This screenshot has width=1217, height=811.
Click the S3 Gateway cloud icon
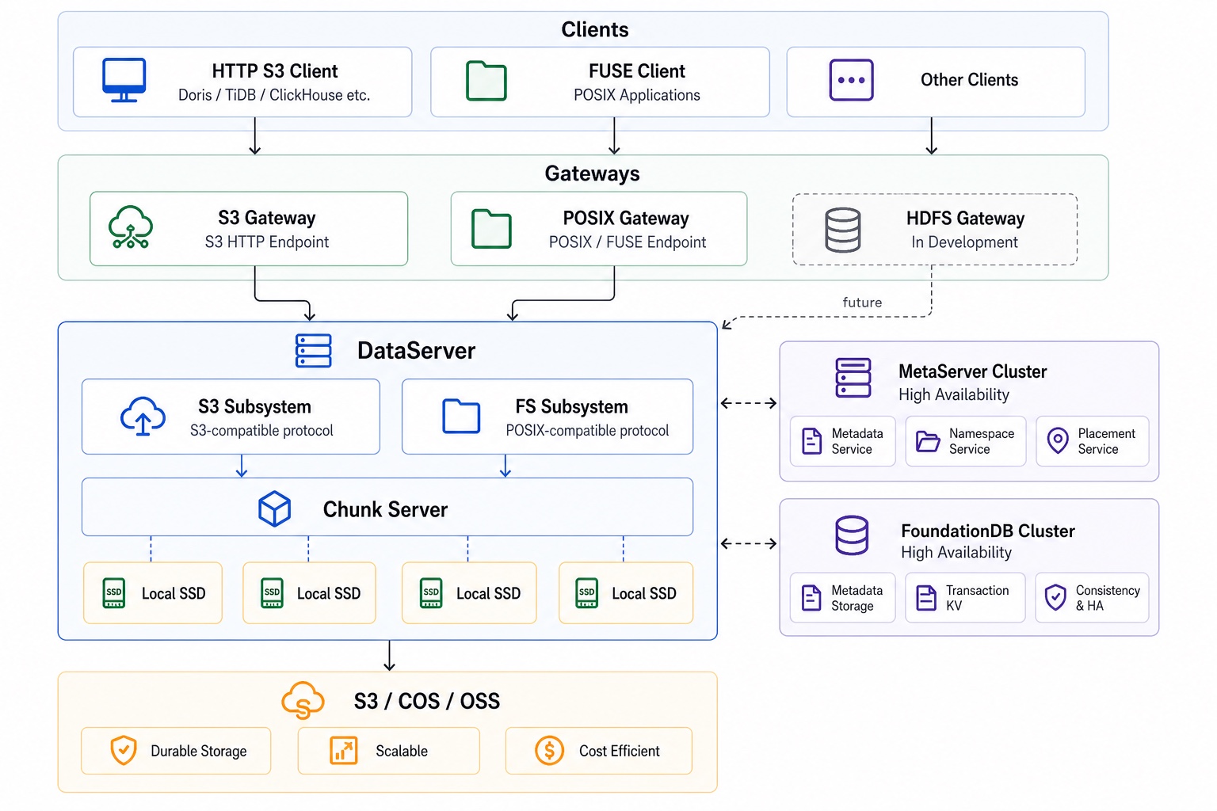click(130, 227)
